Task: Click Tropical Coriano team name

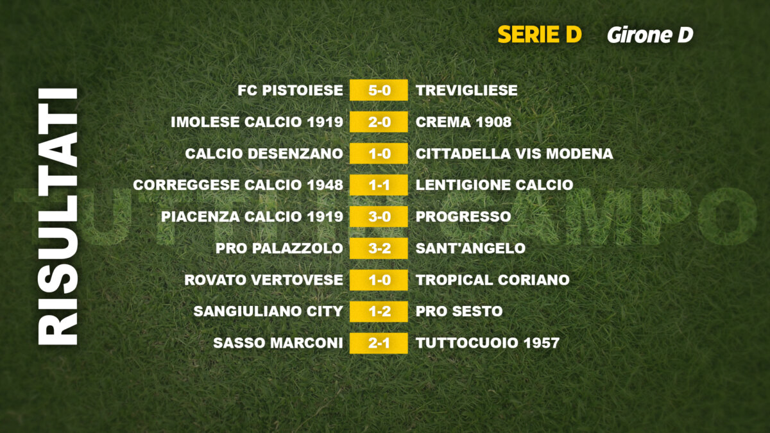Action: (x=492, y=280)
